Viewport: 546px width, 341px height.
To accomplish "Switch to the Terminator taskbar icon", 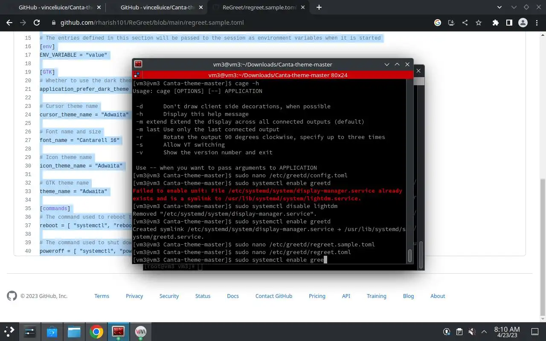I will (118, 331).
